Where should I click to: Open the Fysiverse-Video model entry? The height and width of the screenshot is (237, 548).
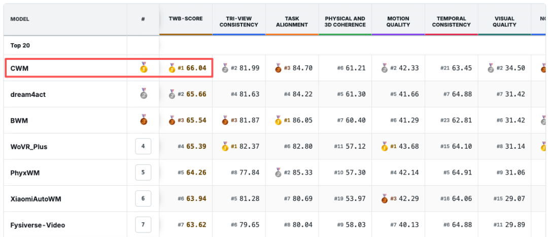pyautogui.click(x=38, y=225)
